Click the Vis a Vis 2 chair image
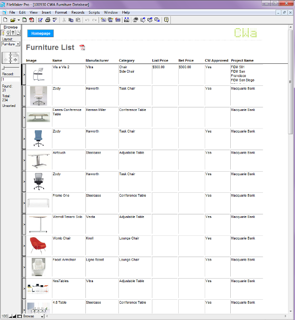 (39, 74)
